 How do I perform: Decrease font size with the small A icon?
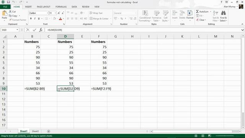63,13
